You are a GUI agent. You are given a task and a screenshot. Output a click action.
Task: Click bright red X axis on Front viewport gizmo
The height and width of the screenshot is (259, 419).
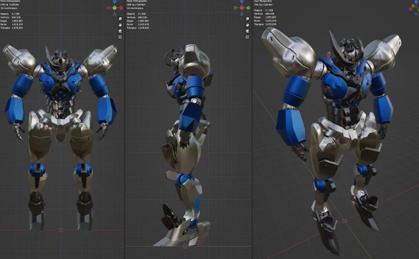click(x=121, y=8)
